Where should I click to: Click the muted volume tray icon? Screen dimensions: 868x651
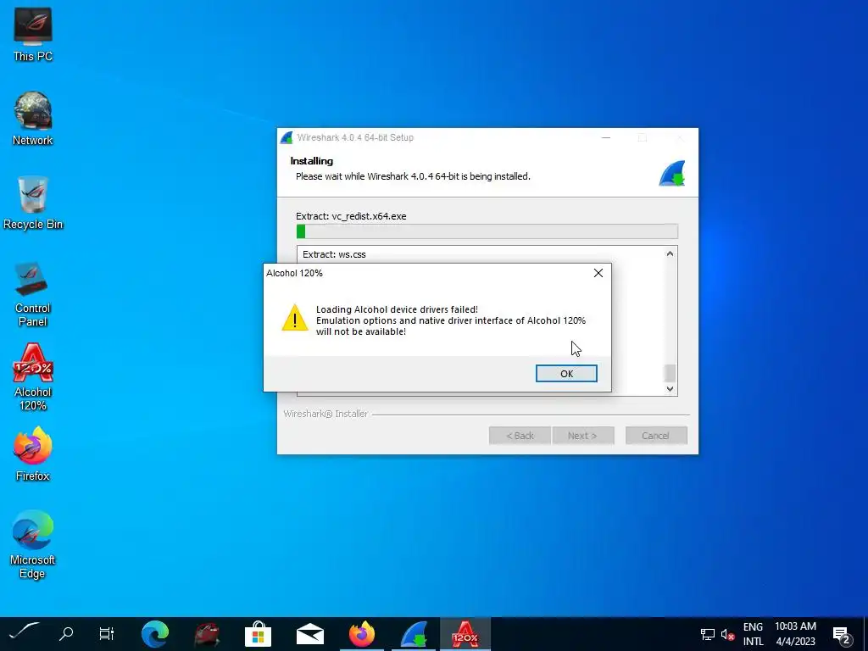click(727, 634)
